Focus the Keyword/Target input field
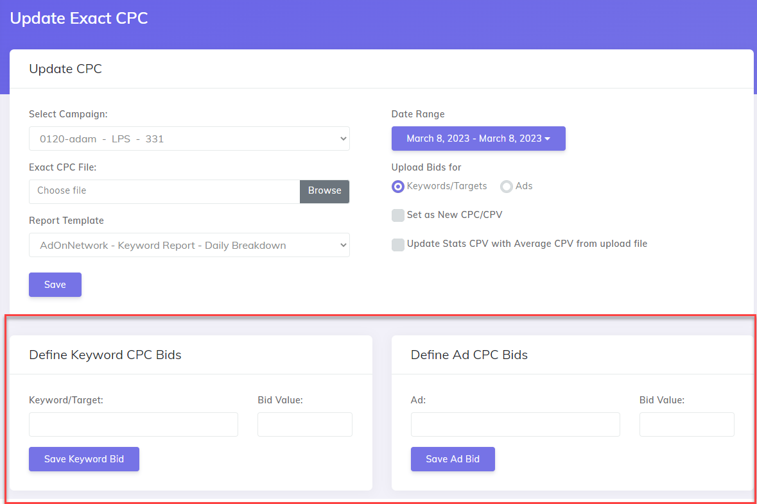 pyautogui.click(x=133, y=424)
